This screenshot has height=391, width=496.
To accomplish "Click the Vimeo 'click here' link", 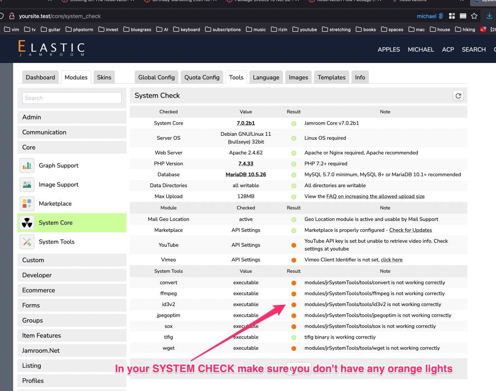I will point(391,260).
